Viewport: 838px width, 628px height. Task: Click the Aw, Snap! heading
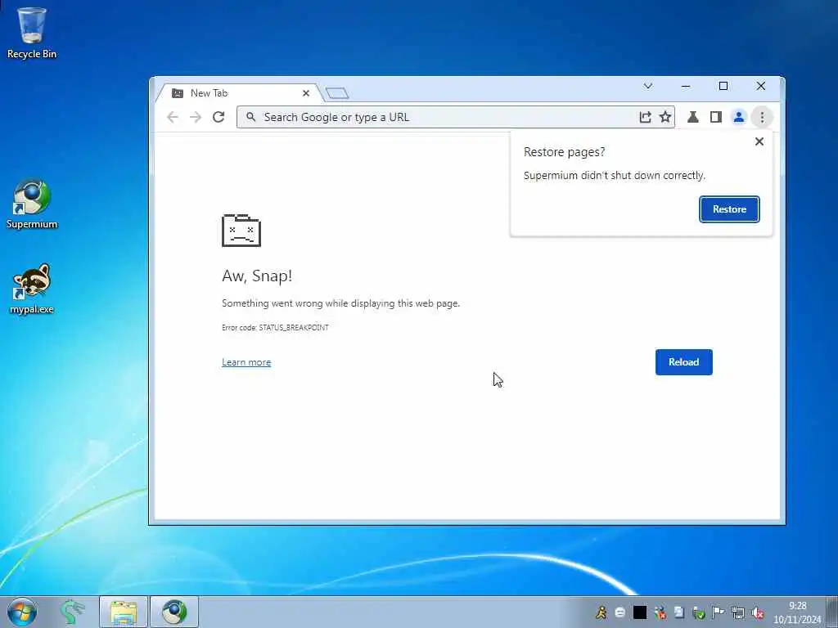pos(257,276)
